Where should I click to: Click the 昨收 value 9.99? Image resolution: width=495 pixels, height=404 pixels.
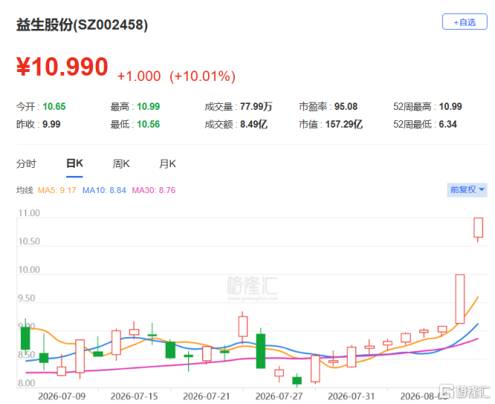coord(51,124)
